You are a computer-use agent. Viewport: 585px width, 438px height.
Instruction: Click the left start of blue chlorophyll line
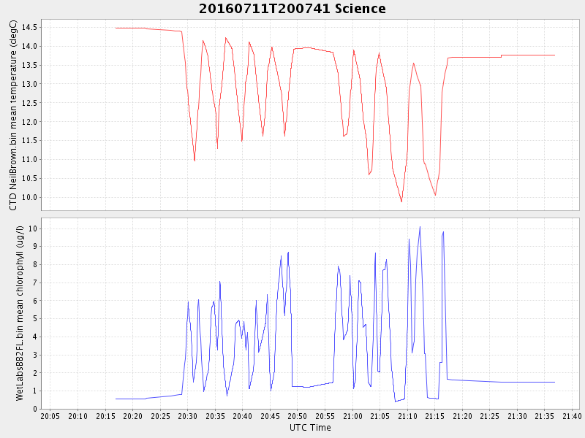pyautogui.click(x=116, y=399)
